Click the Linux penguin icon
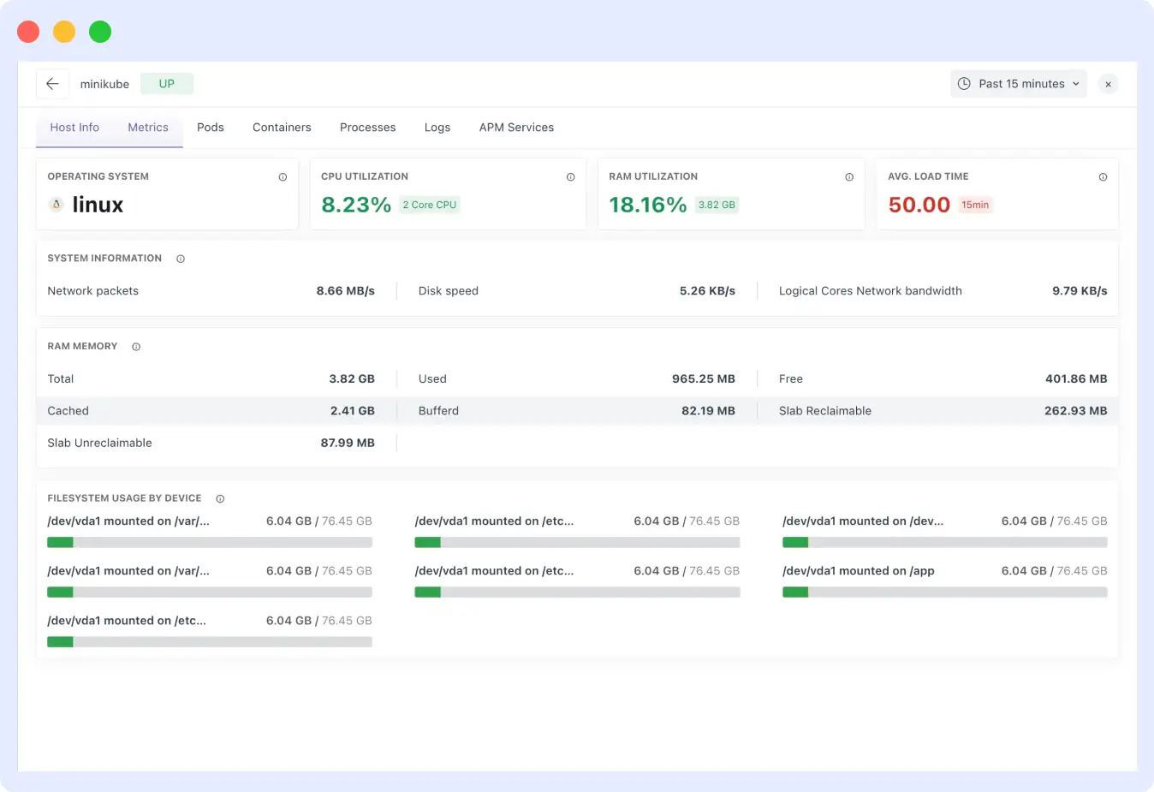Viewport: 1154px width, 792px height. click(57, 205)
